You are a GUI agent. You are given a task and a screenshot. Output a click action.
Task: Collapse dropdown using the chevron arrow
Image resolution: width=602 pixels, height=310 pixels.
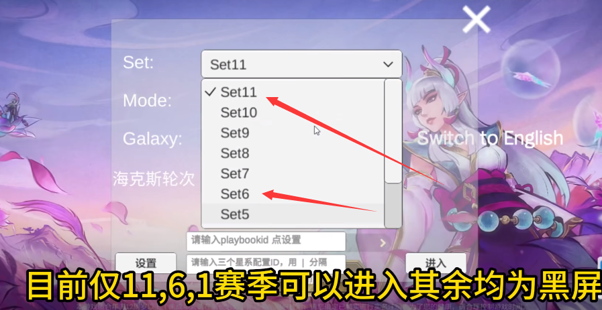pos(388,64)
